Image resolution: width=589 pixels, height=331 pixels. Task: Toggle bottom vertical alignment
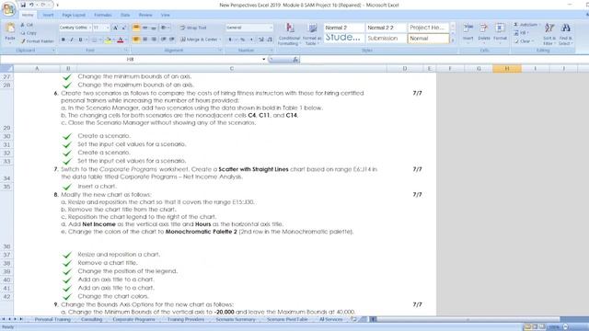click(x=154, y=28)
